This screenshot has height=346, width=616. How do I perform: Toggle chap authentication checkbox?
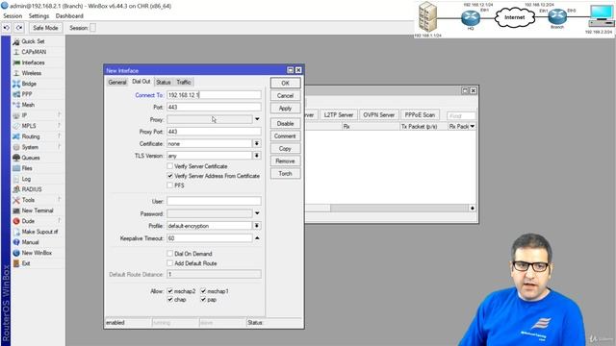coord(170,299)
